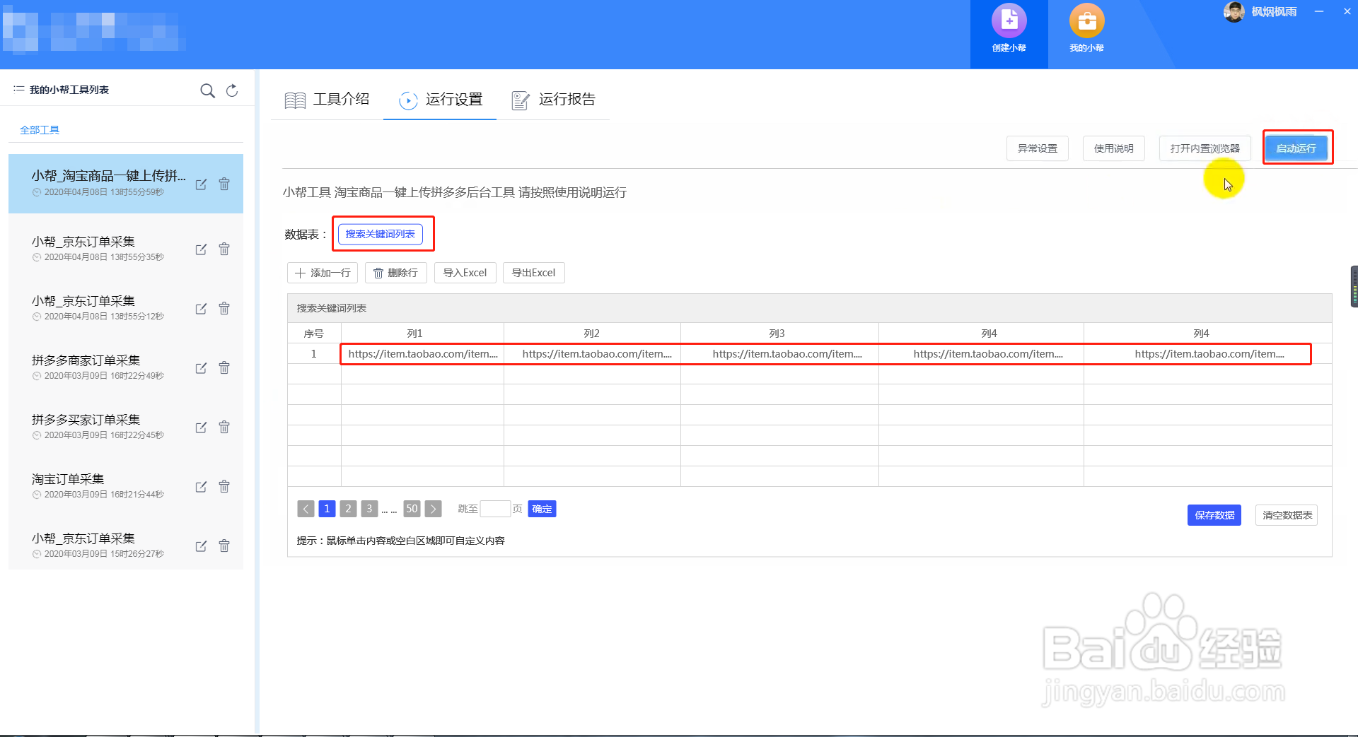Select the 全部工具 category tab
Screen dimensions: 1358x737
[40, 130]
